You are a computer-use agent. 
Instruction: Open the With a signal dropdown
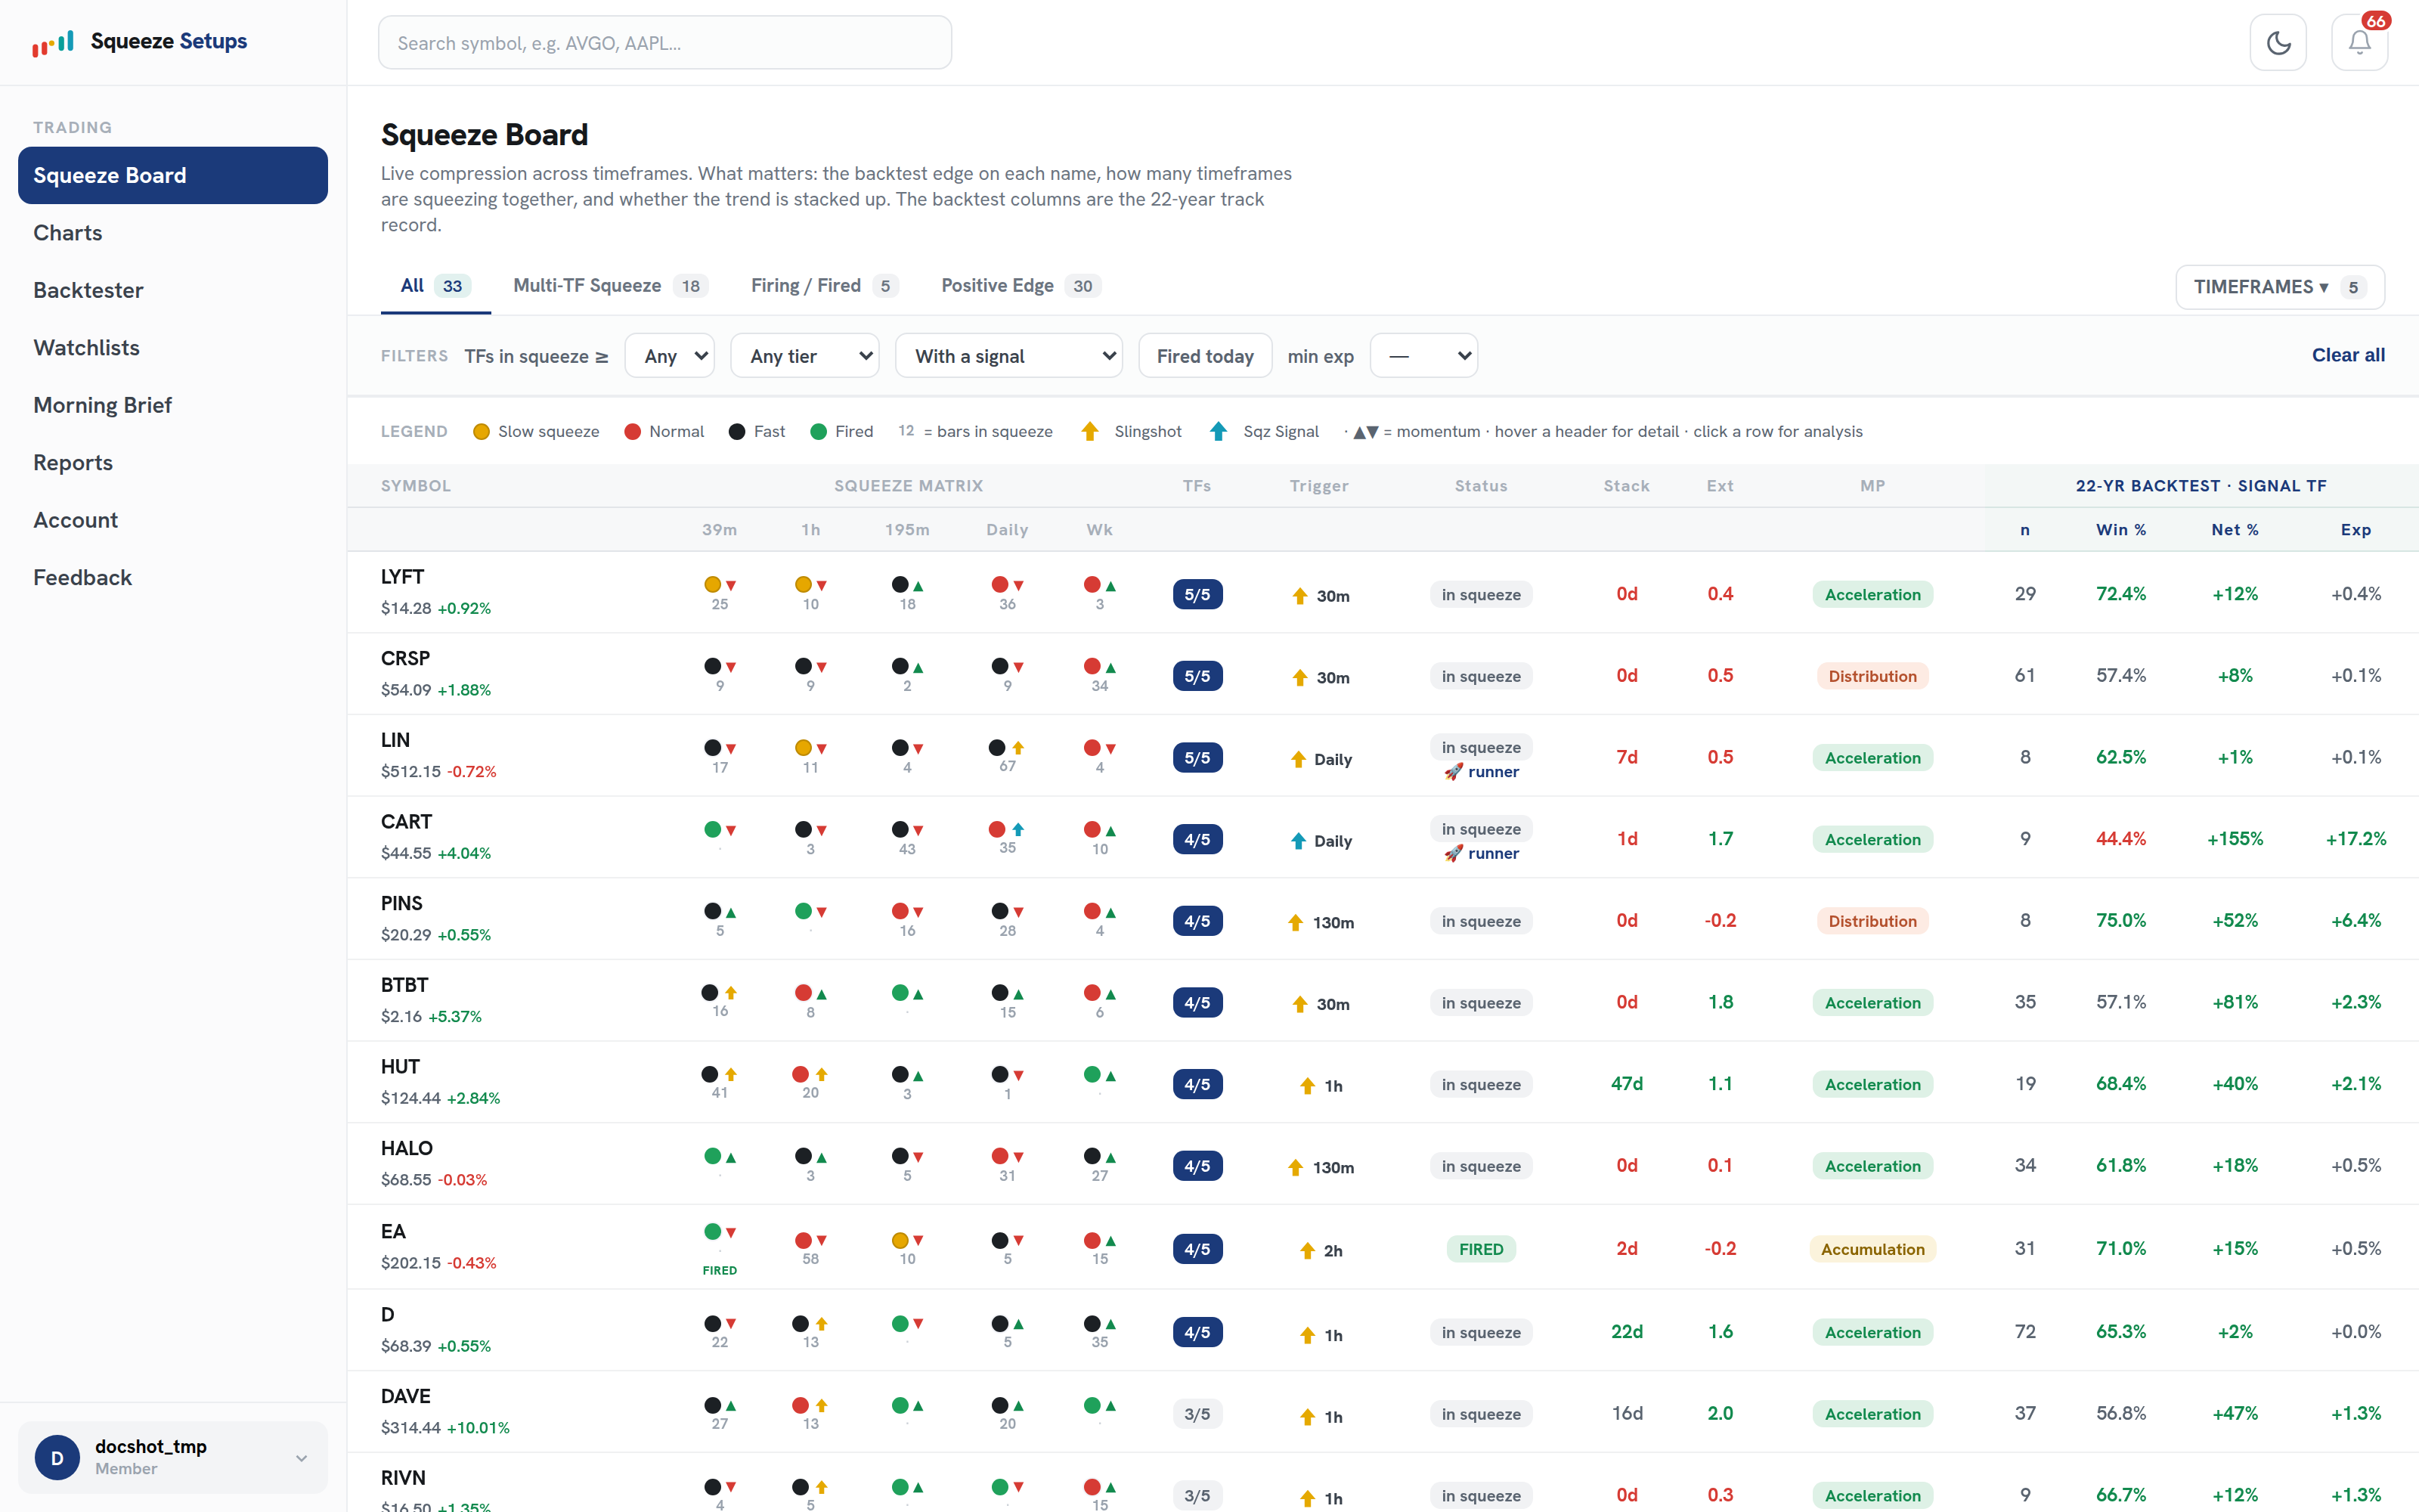[x=1008, y=356]
